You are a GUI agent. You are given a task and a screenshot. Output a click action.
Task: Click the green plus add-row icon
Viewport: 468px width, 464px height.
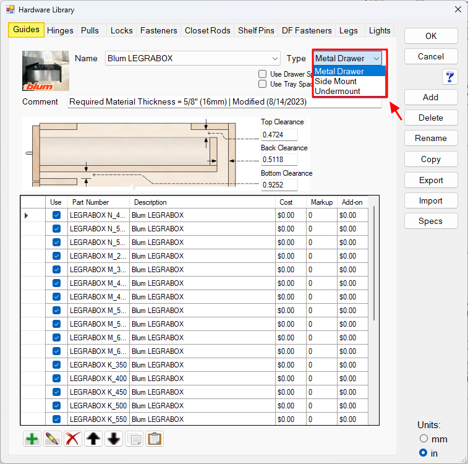[32, 439]
